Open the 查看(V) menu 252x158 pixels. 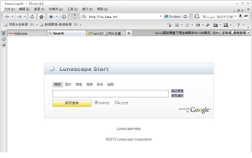click(39, 9)
